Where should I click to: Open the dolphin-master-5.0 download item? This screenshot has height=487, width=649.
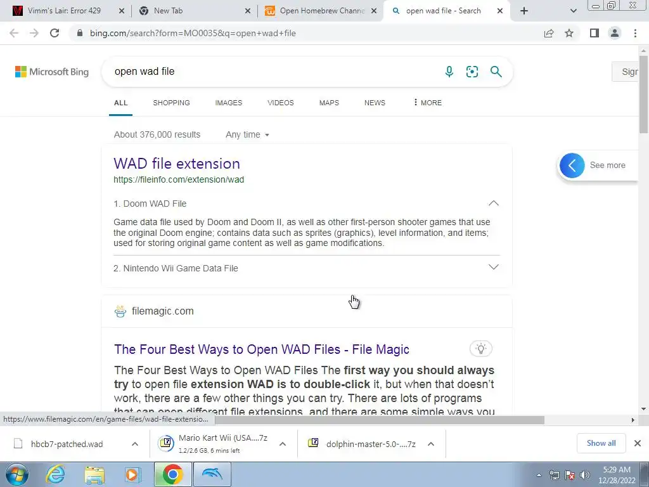click(x=362, y=444)
